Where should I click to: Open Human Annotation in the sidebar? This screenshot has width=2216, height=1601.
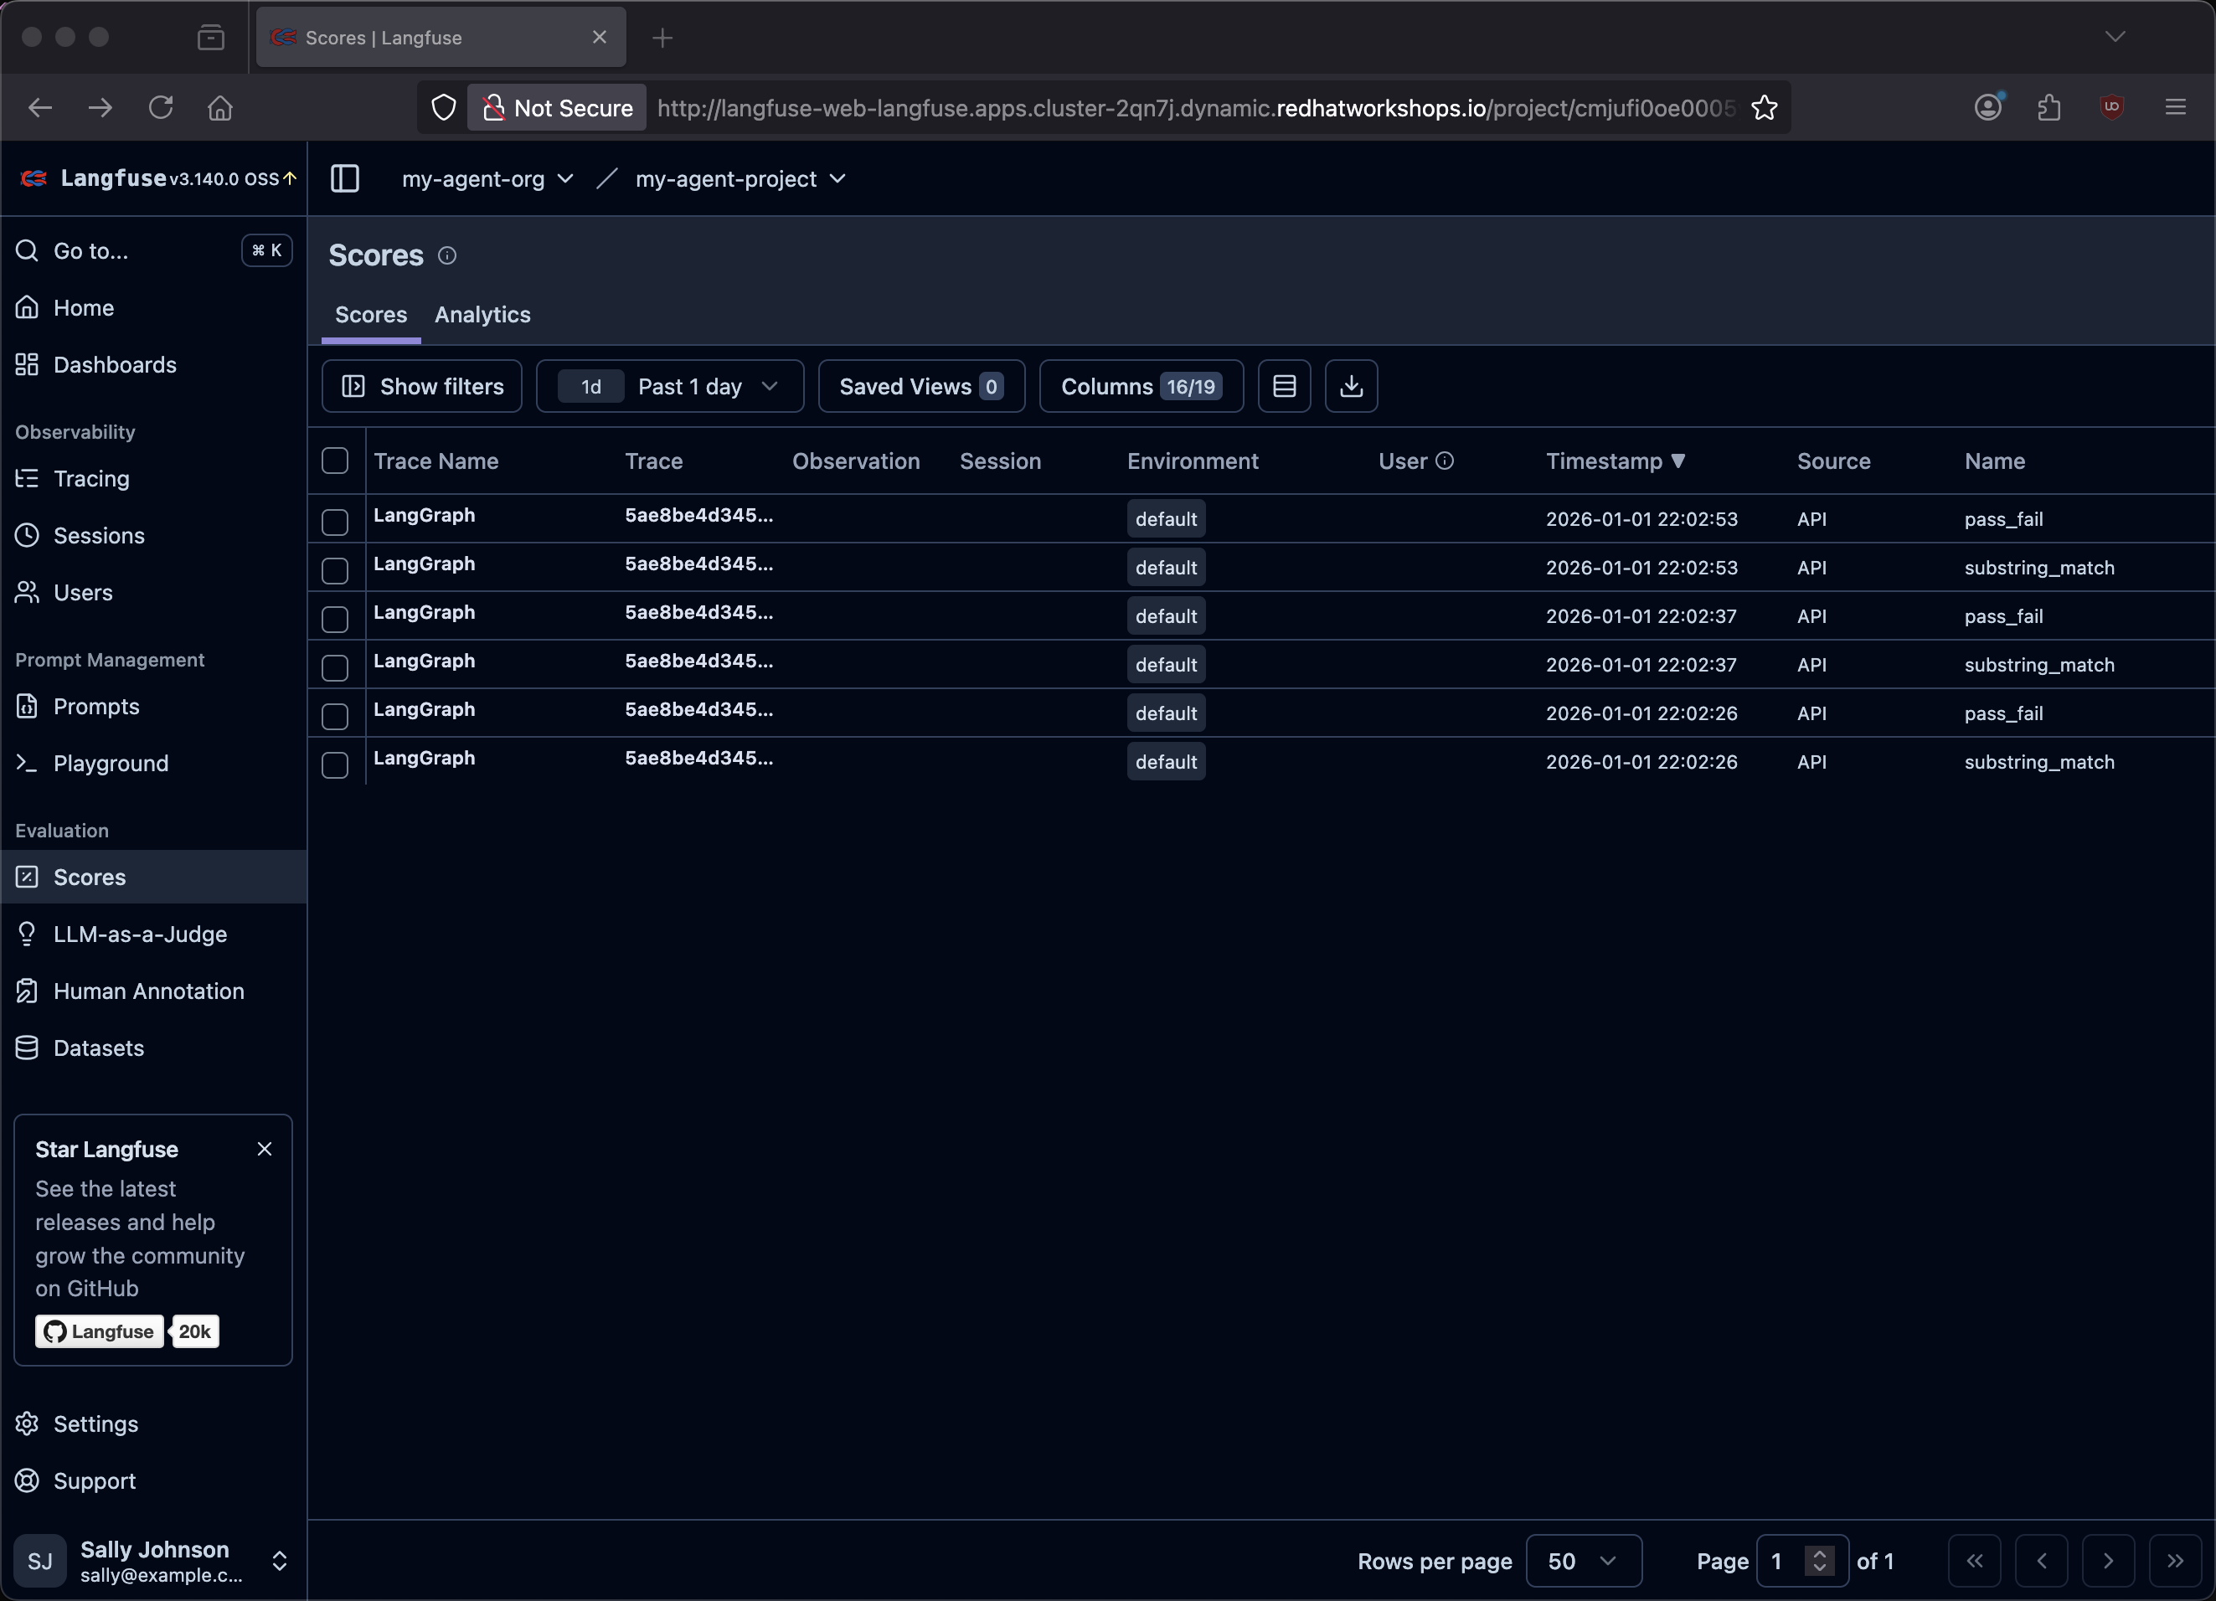click(148, 991)
